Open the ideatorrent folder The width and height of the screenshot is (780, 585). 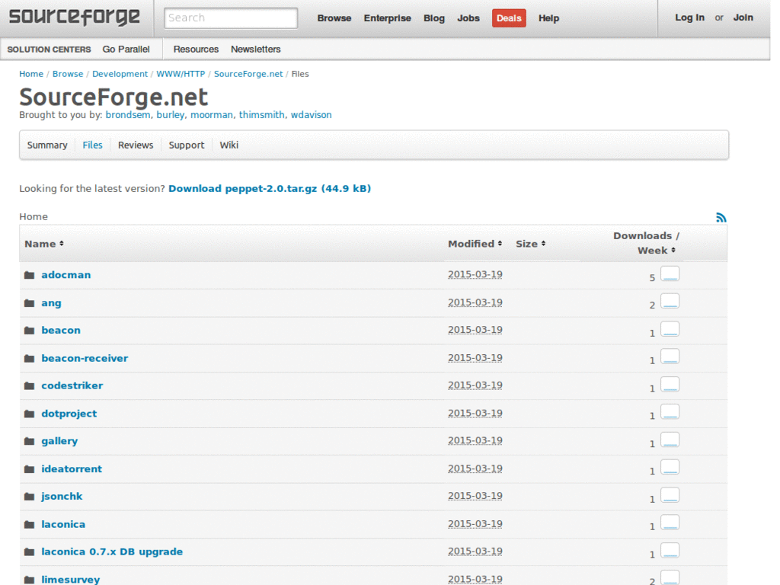[72, 468]
